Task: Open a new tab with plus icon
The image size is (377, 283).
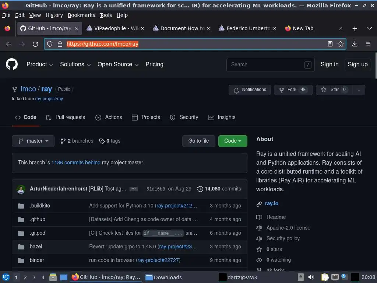Action: tap(355, 29)
